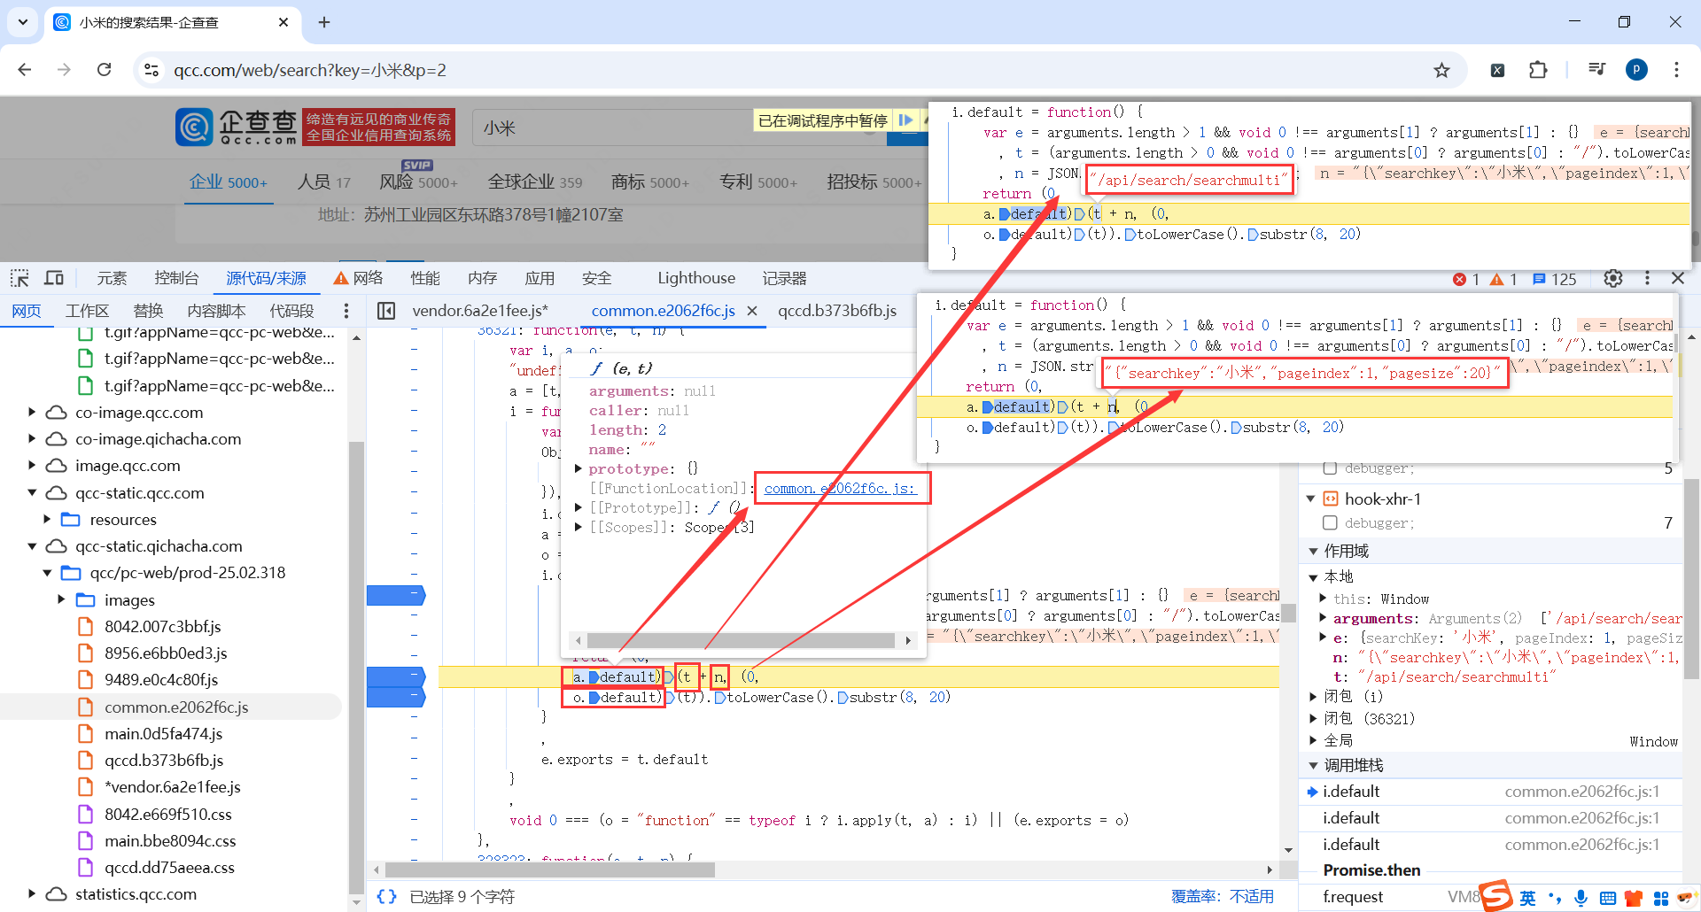Click the site info icon in address bar

pyautogui.click(x=151, y=70)
